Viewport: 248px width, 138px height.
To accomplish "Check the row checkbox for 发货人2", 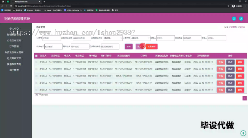I will 36,83.
